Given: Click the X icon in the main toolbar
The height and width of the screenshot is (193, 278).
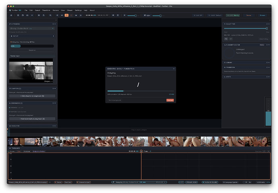Looking at the screenshot, I should pos(32,15).
